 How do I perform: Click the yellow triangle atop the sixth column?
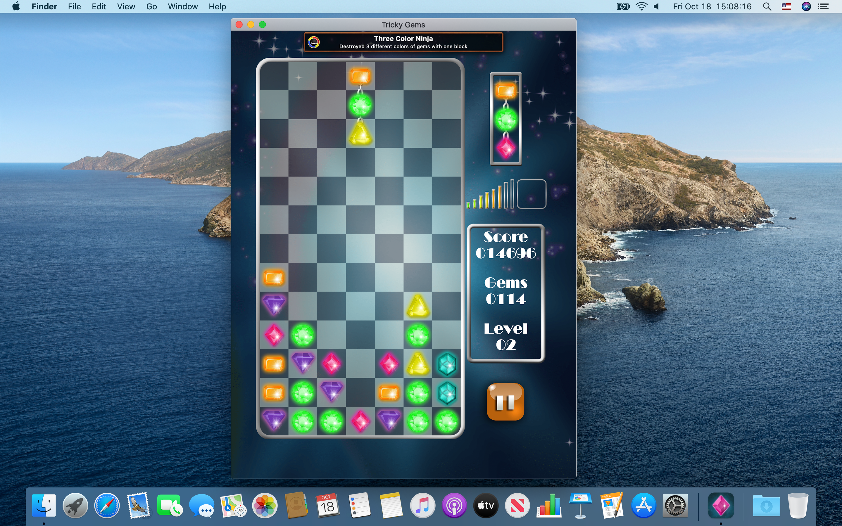point(418,306)
